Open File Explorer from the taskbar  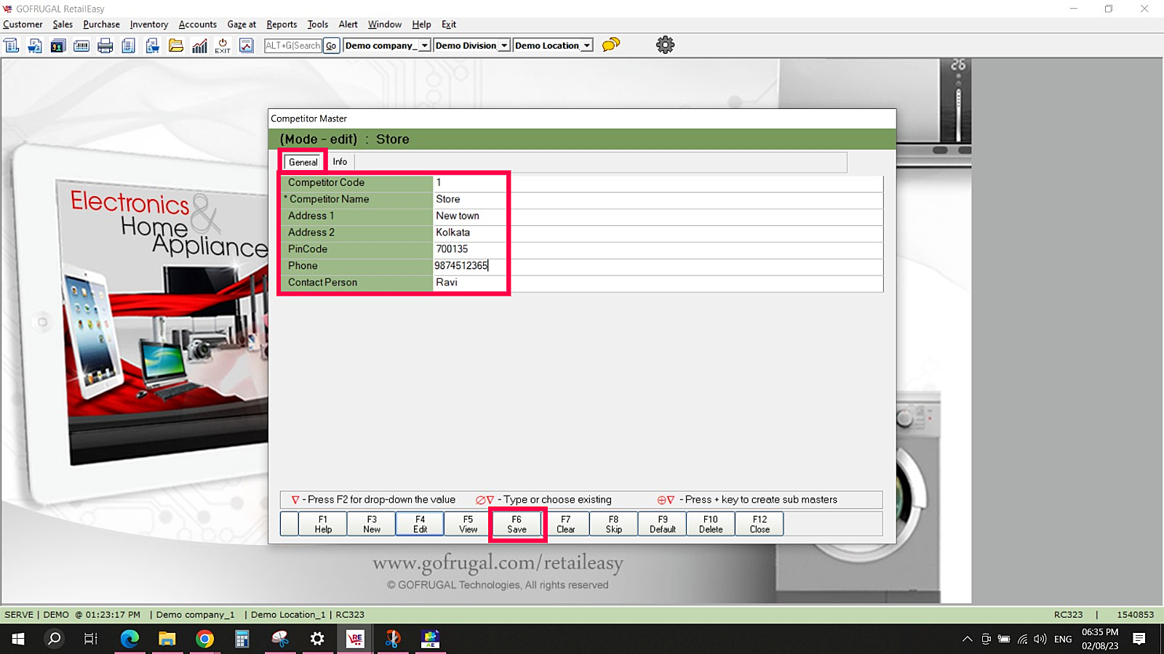pyautogui.click(x=167, y=639)
